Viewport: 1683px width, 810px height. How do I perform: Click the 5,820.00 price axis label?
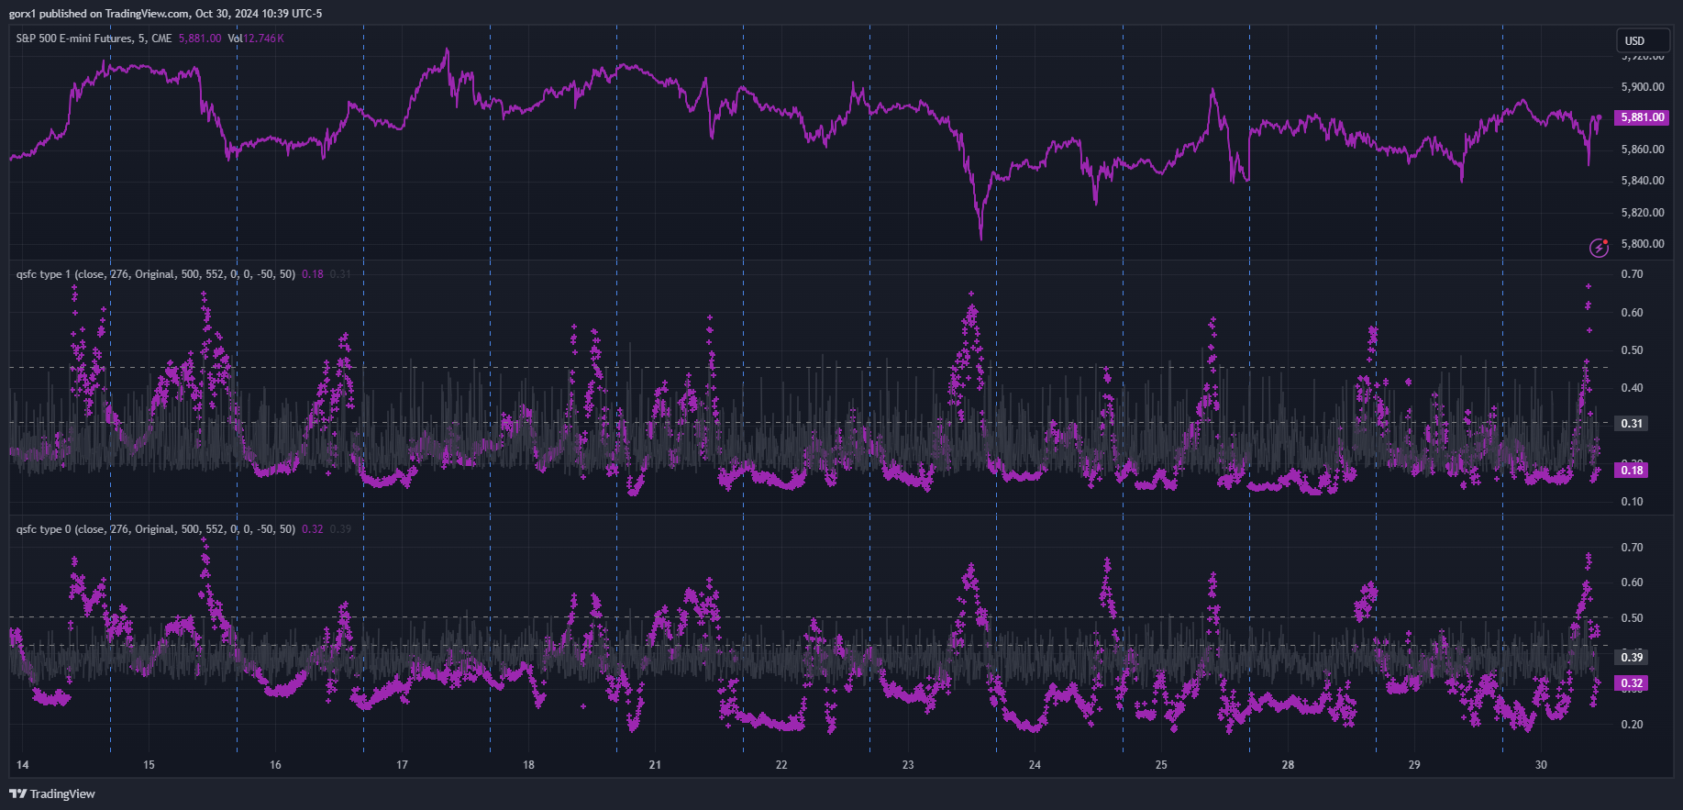pyautogui.click(x=1643, y=213)
